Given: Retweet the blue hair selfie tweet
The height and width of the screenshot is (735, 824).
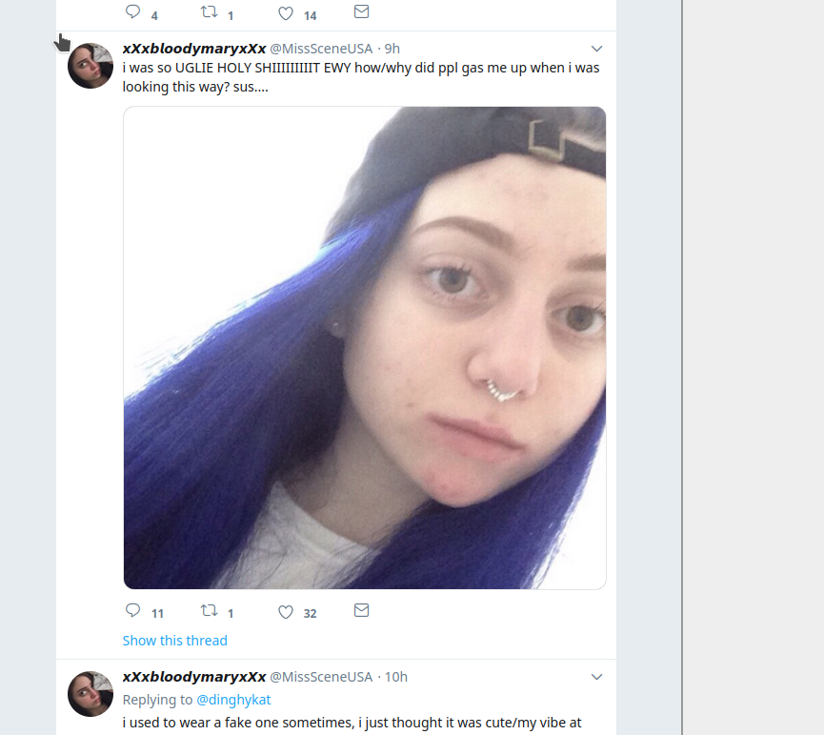Looking at the screenshot, I should click(210, 610).
